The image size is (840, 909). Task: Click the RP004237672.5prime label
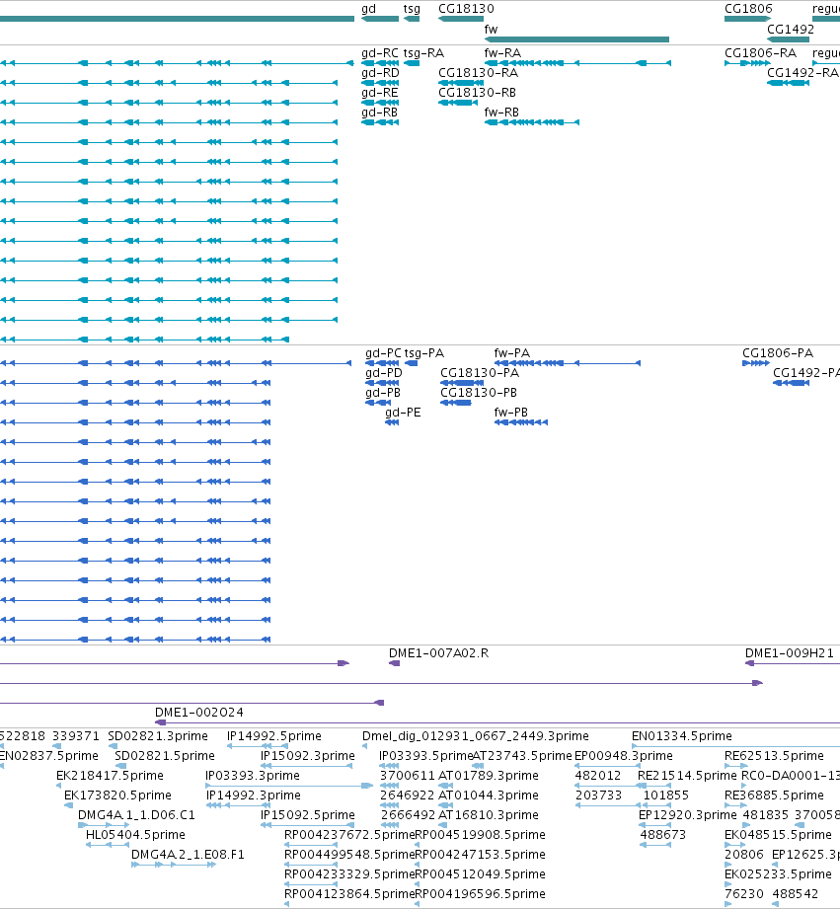[x=349, y=835]
